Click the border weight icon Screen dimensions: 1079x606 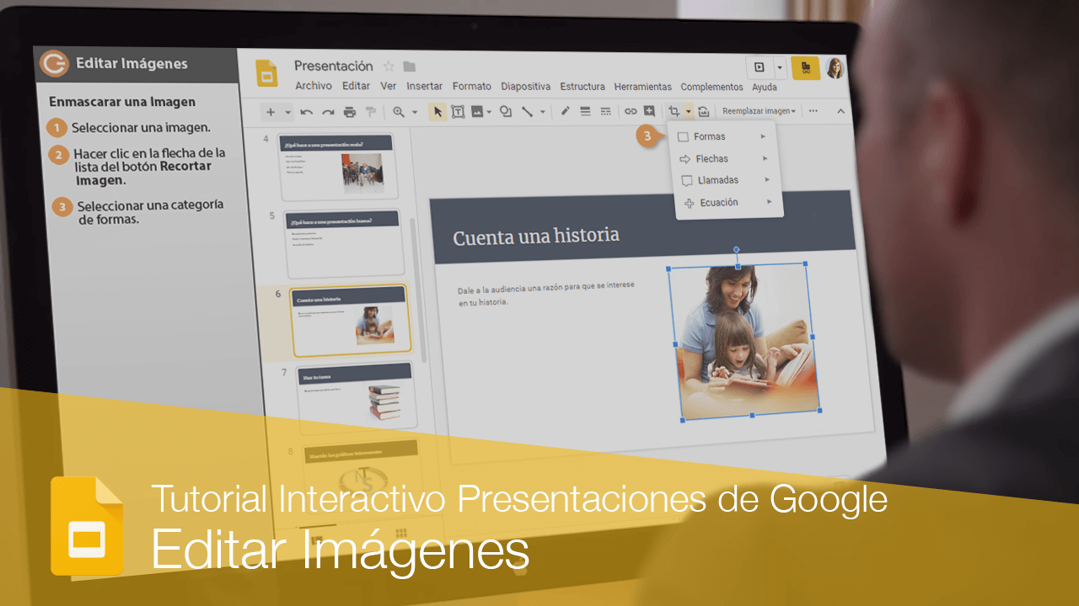tap(585, 110)
